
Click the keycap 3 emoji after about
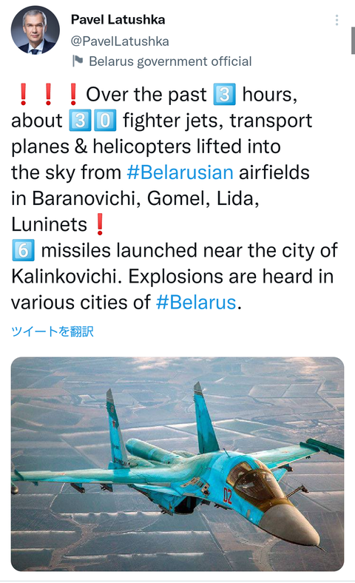coord(80,121)
